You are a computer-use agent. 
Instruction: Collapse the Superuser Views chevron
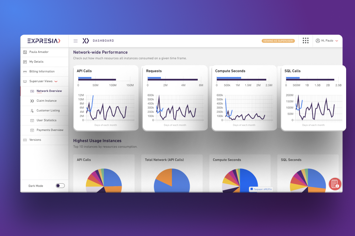[x=56, y=81]
